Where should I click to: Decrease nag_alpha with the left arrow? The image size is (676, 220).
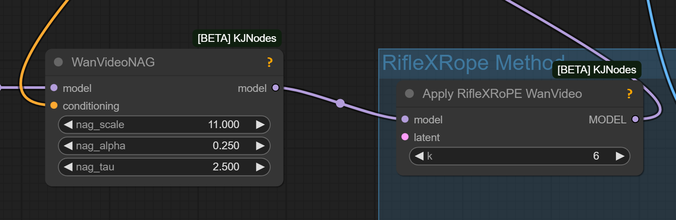[x=68, y=146]
